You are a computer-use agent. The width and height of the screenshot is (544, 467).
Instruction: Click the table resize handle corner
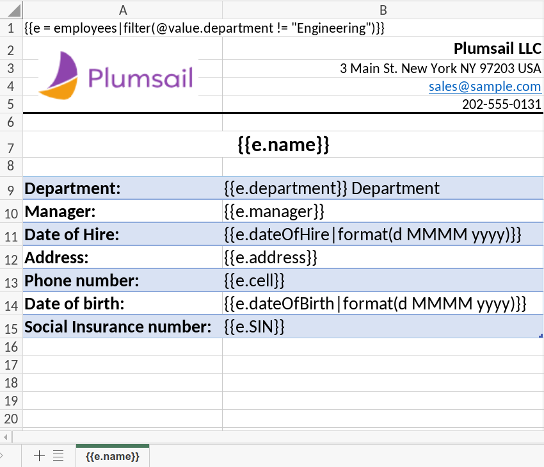coord(541,336)
